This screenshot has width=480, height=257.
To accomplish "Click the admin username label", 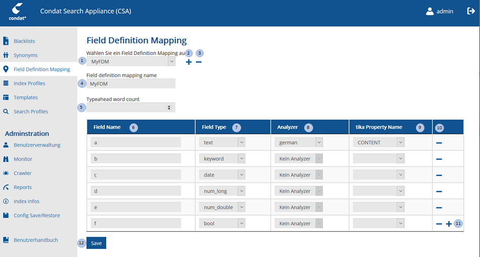I will pyautogui.click(x=445, y=11).
